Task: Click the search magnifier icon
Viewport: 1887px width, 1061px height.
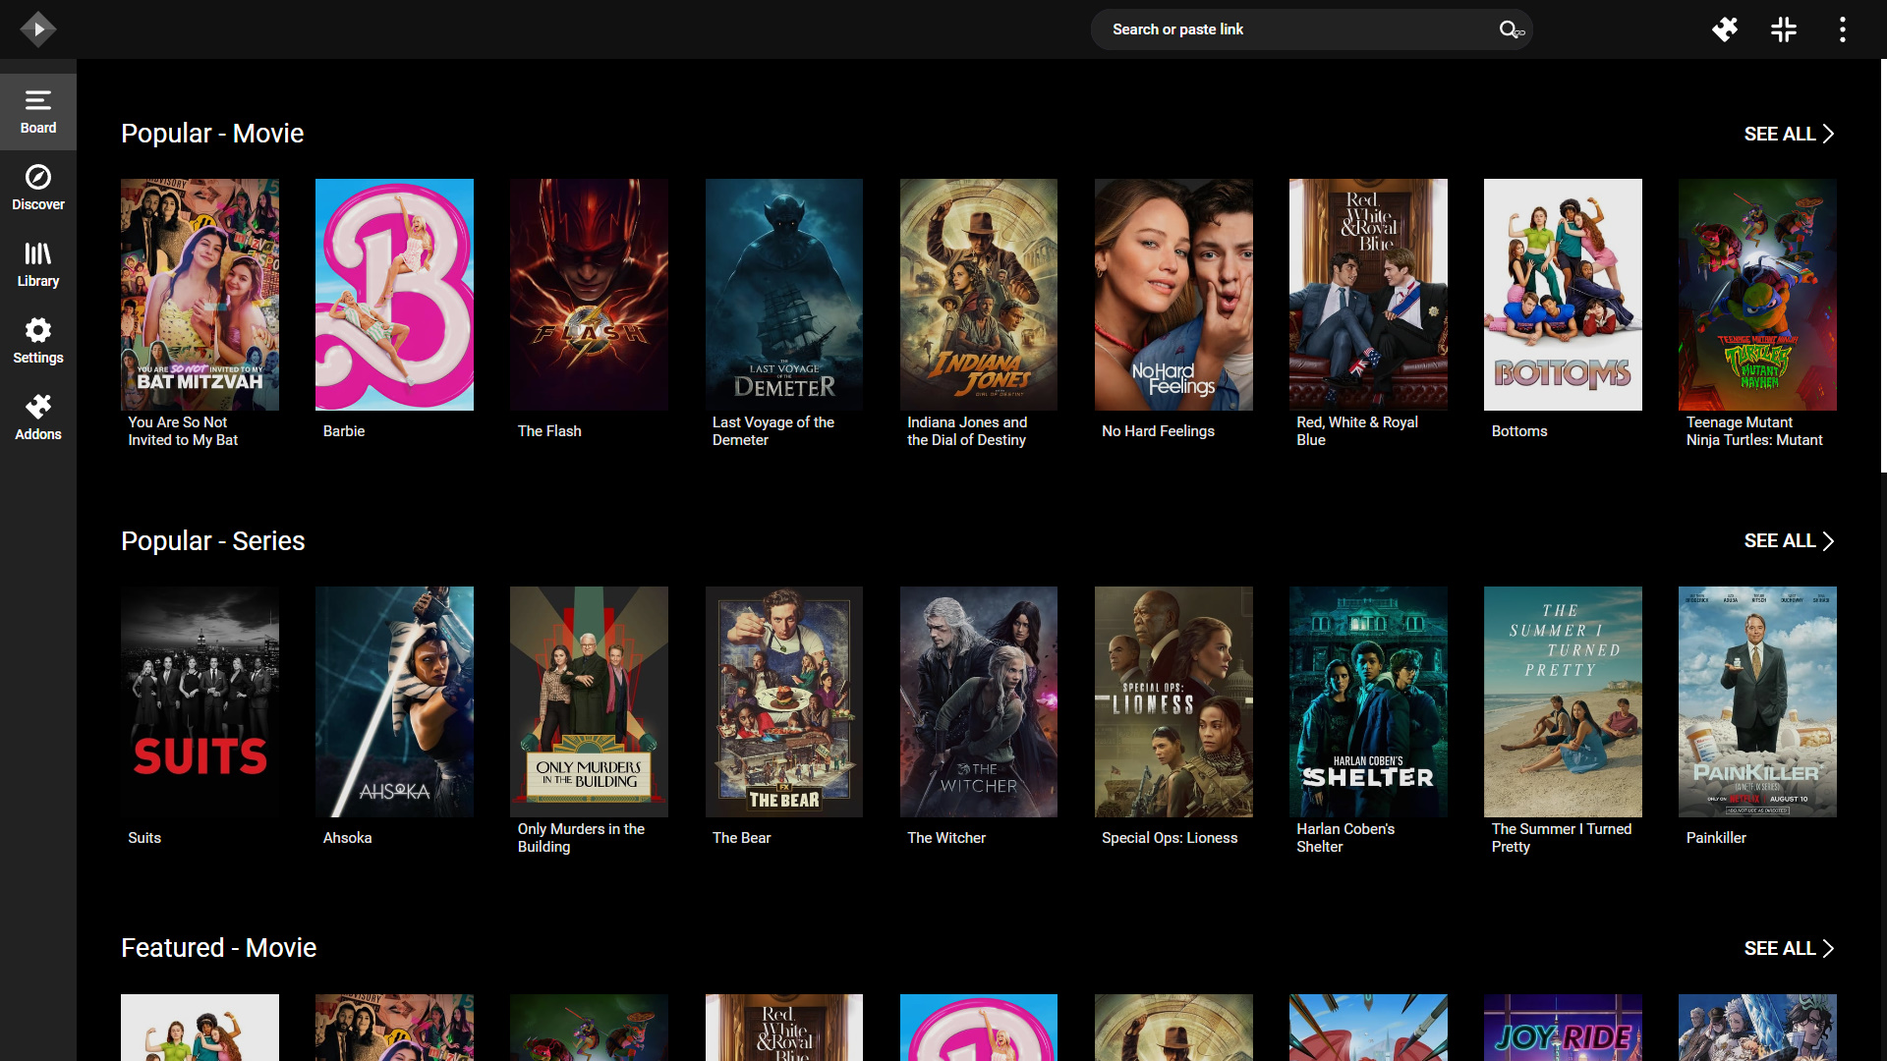Action: (1510, 29)
